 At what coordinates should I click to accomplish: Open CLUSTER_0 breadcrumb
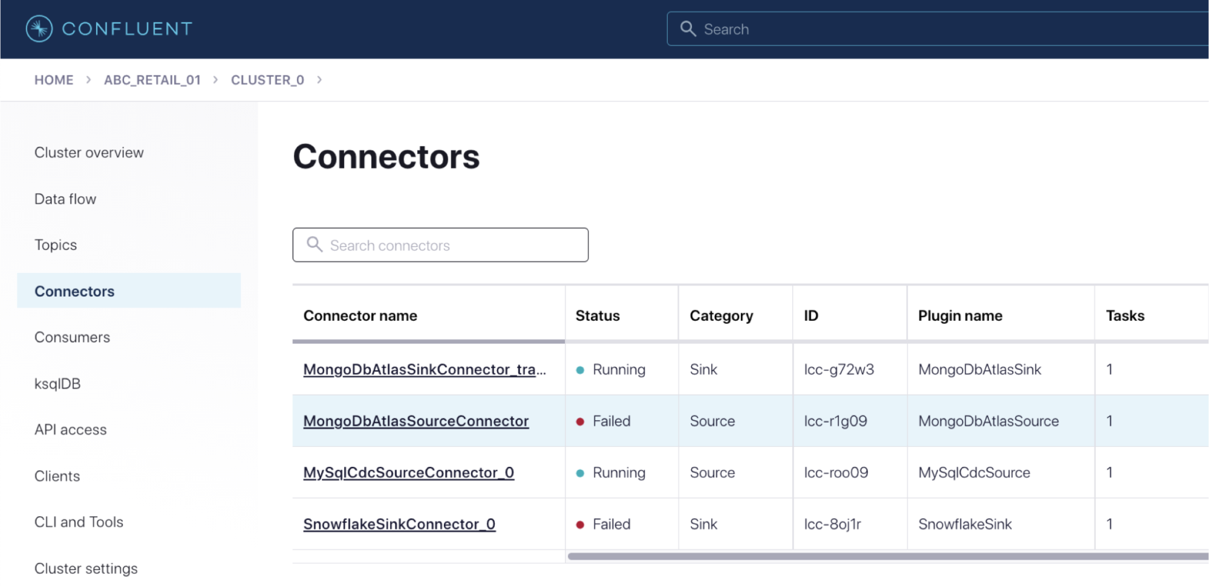[x=267, y=80]
